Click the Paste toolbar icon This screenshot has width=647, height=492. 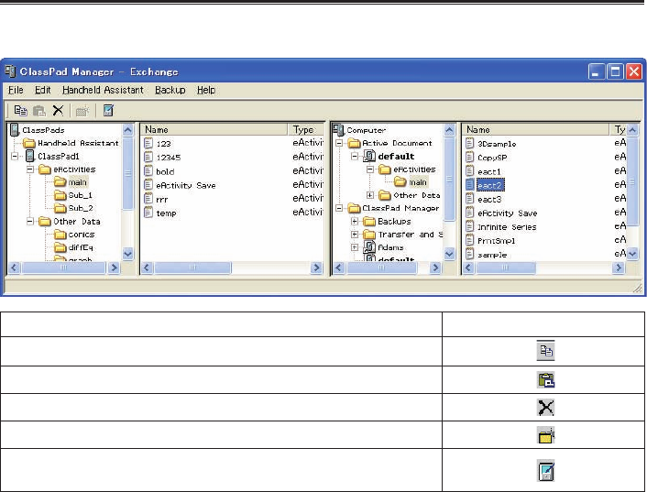pyautogui.click(x=39, y=111)
